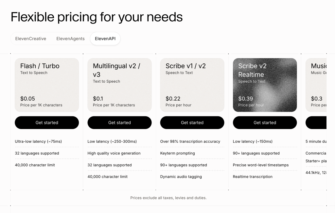Switch to the ElevenCreative tab
The image size is (335, 213).
coord(30,39)
